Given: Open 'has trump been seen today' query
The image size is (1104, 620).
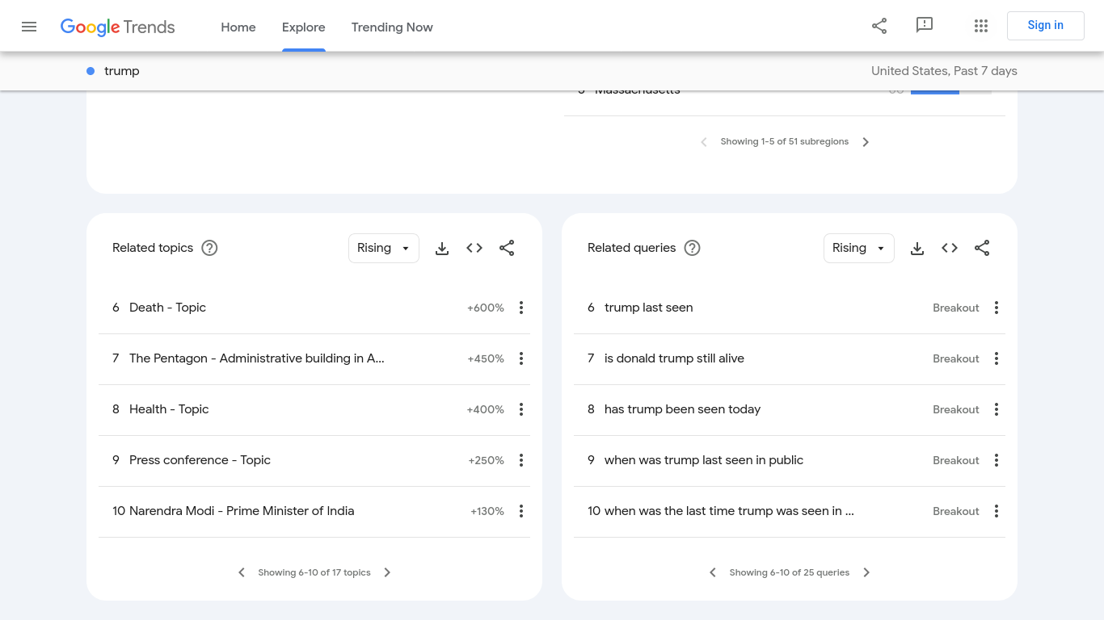Looking at the screenshot, I should pyautogui.click(x=682, y=409).
